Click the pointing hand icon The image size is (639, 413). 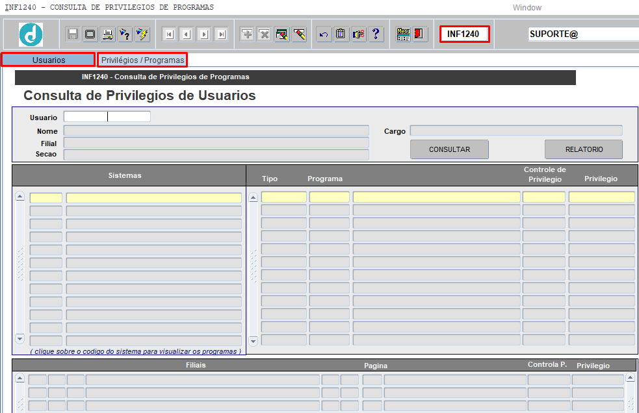pyautogui.click(x=359, y=34)
